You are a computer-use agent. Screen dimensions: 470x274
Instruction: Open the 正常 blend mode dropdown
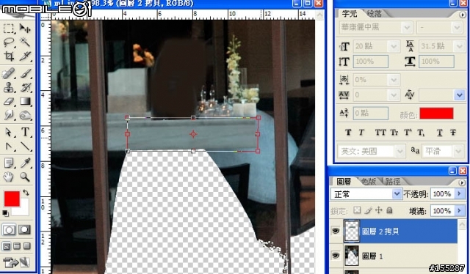point(397,194)
